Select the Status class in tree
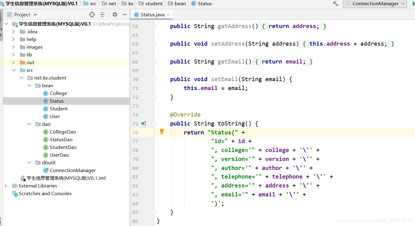 point(57,101)
